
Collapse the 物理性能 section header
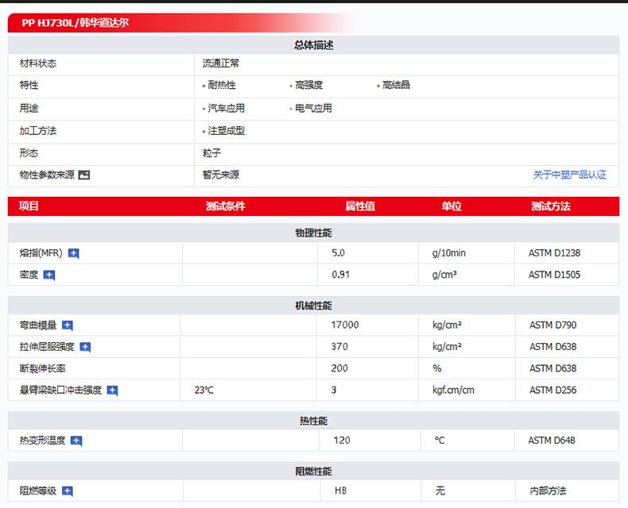pyautogui.click(x=313, y=233)
